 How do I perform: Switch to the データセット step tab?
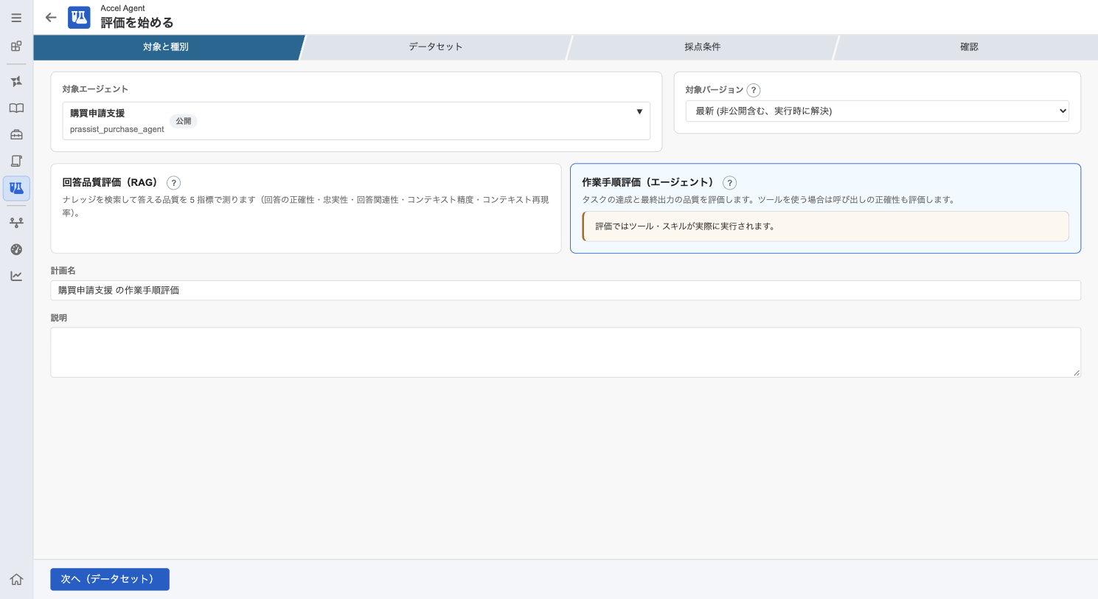point(436,46)
